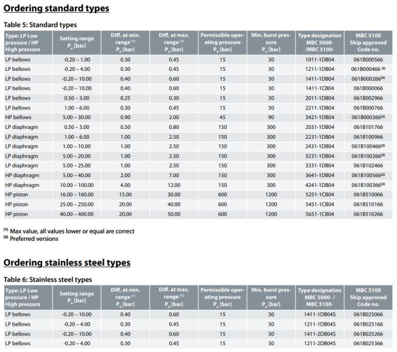The image size is (397, 352).
Task: Click 'Min. burst pressure' header in Table 5
Action: (271, 42)
